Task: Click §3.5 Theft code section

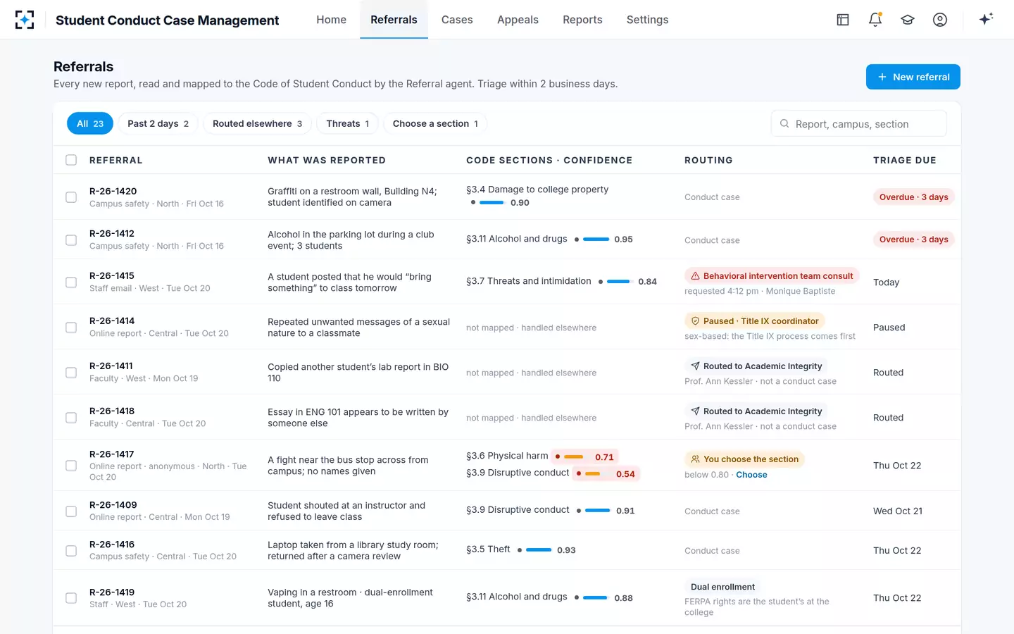Action: pos(488,549)
